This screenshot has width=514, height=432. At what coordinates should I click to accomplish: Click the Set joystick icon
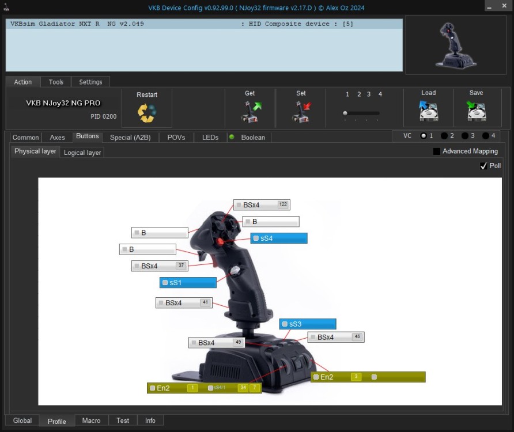tap(301, 112)
